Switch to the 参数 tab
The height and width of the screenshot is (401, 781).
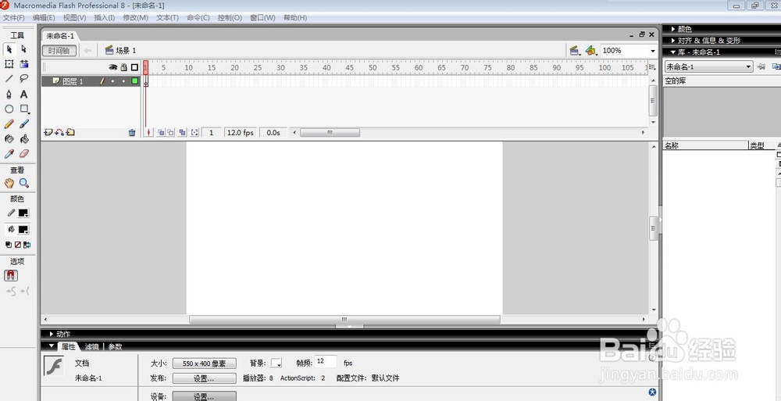click(115, 346)
